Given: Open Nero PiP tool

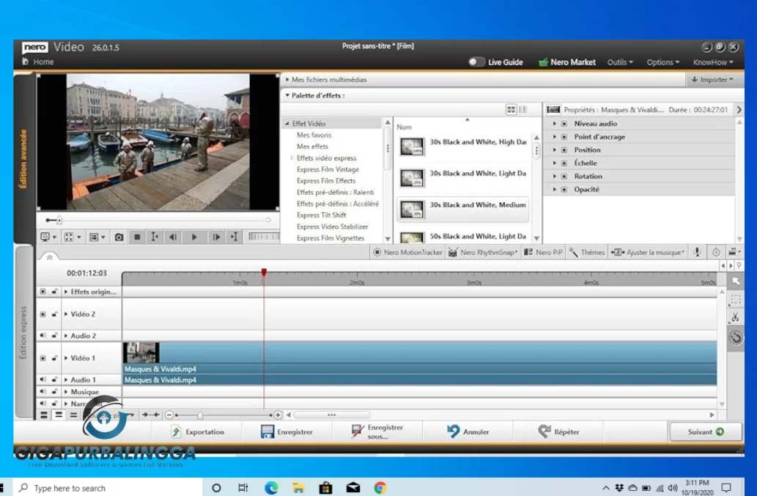Looking at the screenshot, I should 544,252.
